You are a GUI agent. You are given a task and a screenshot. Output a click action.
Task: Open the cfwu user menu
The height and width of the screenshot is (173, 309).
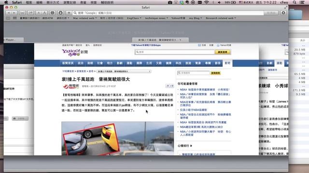pos(284,2)
